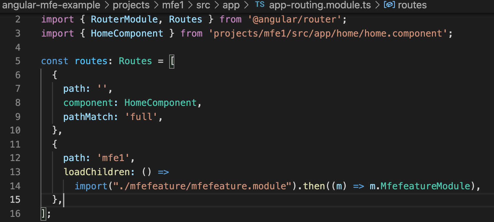Click the Routes type annotation on line 5
This screenshot has width=494, height=222.
tap(135, 61)
